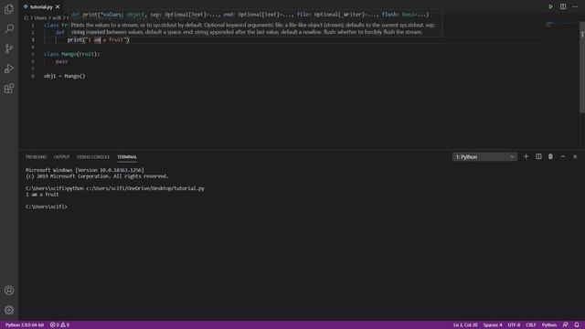Close the bottom panel
The image size is (585, 329).
[x=575, y=156]
